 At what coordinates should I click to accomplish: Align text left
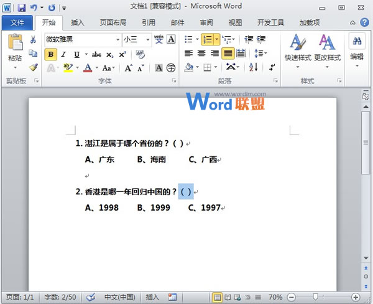tap(188, 53)
